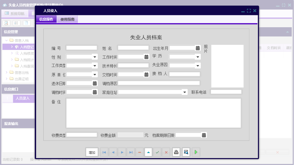Open the 性别 dropdown list
Viewport: 294px width, 165px height.
pyautogui.click(x=94, y=57)
